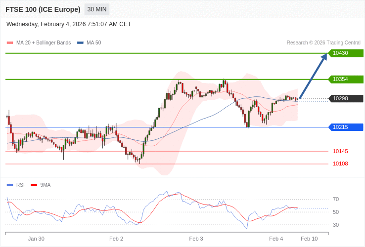The image size is (365, 247).
Task: Click the MA 50 blue legend swatch
Action: click(80, 43)
